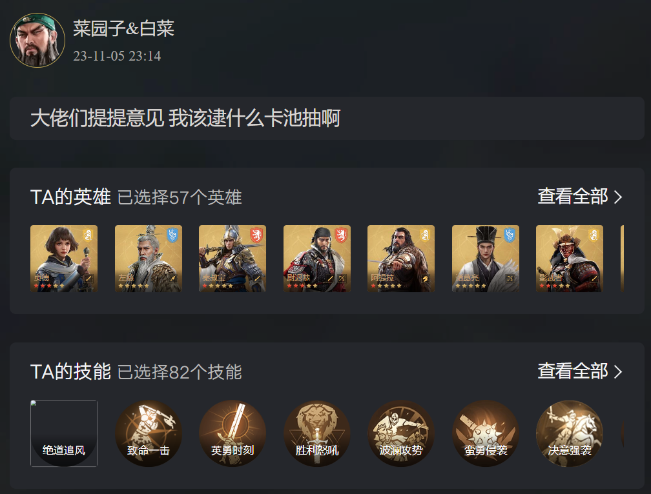Open the 阿提拉 hero card

(x=401, y=259)
